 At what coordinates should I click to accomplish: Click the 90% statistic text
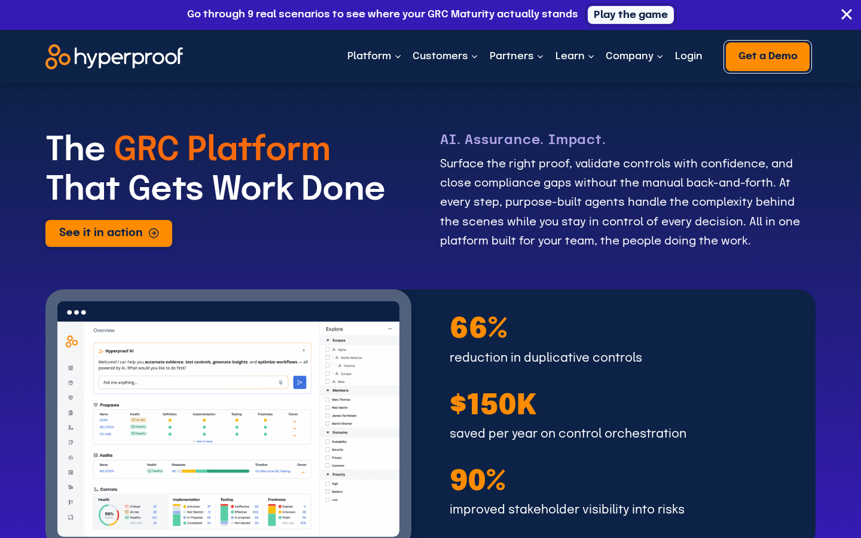tap(478, 480)
